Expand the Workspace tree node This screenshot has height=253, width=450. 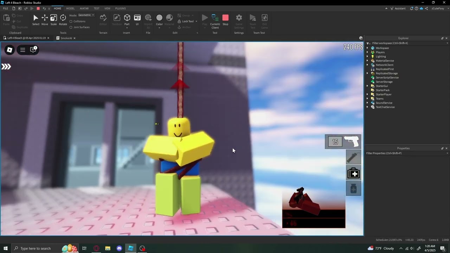(367, 48)
